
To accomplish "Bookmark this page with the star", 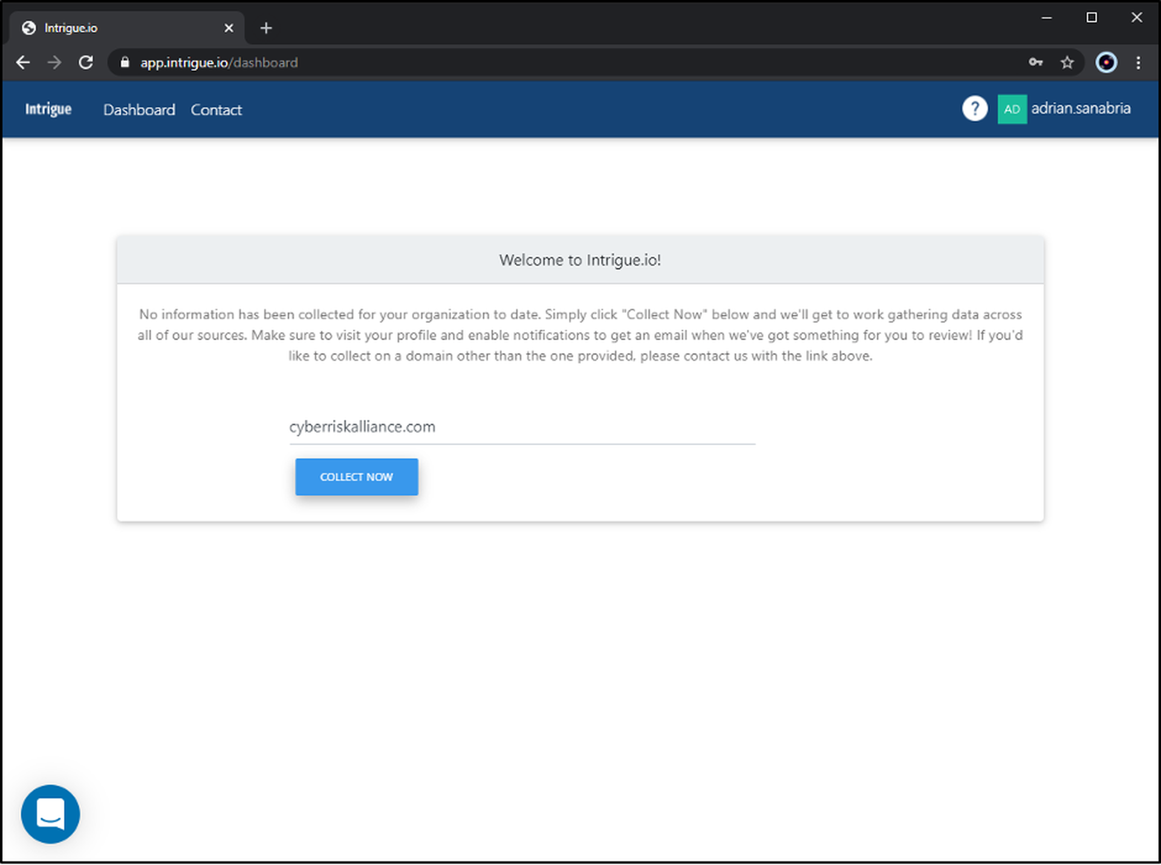I will coord(1067,62).
